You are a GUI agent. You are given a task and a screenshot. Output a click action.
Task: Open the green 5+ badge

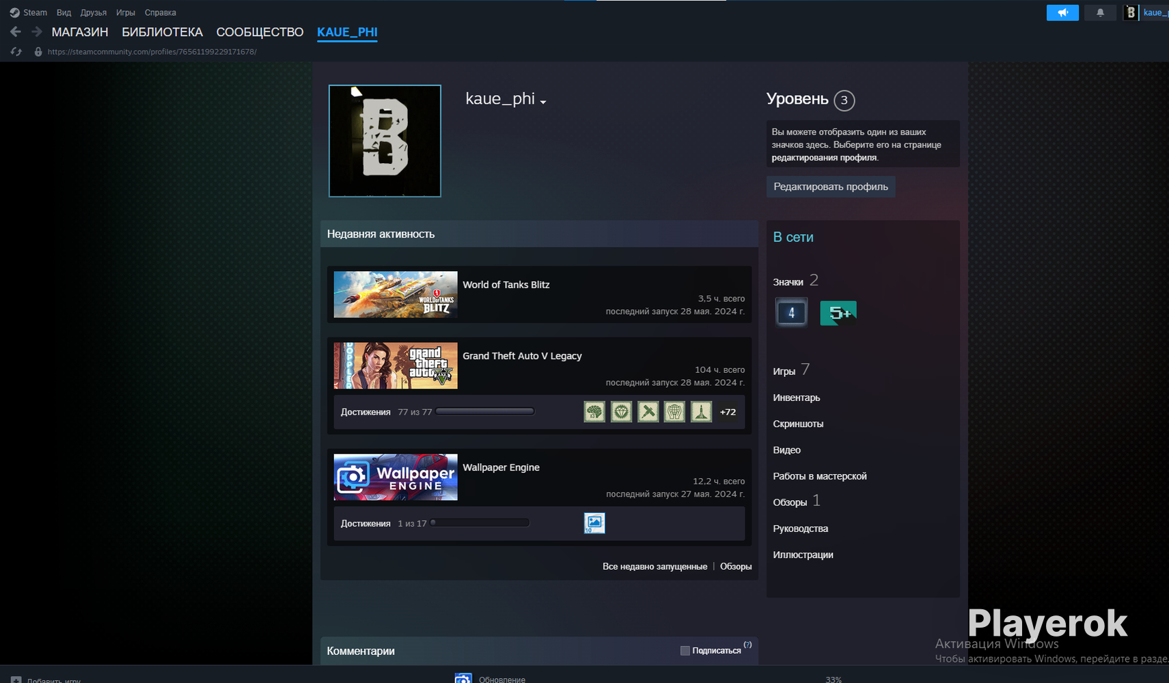coord(838,313)
